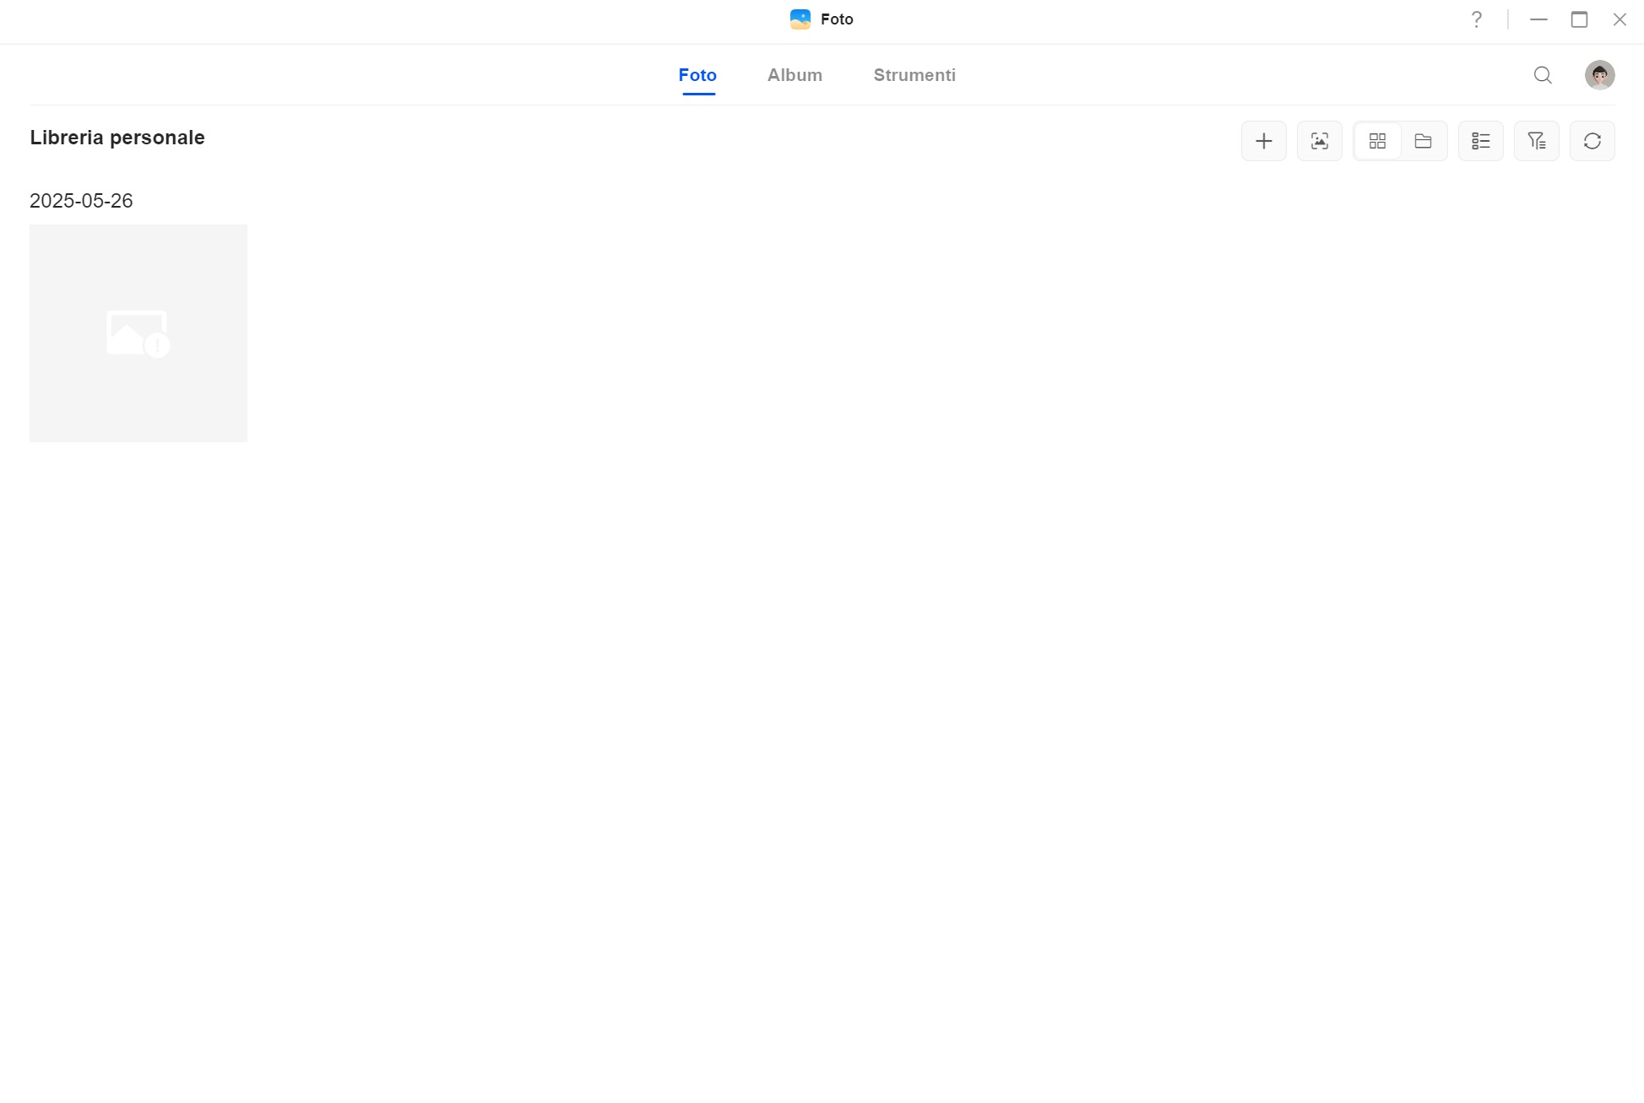The image size is (1644, 1103).
Task: Close the Foto window
Action: (1619, 19)
